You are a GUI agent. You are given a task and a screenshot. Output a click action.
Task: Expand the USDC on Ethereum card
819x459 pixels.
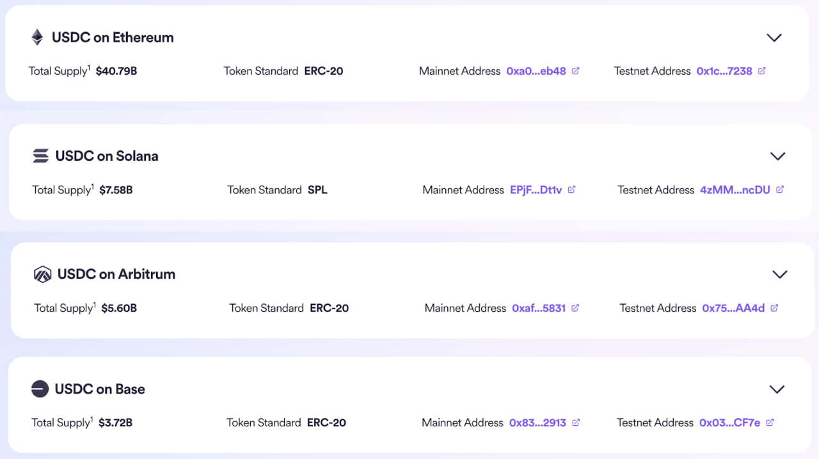(774, 37)
